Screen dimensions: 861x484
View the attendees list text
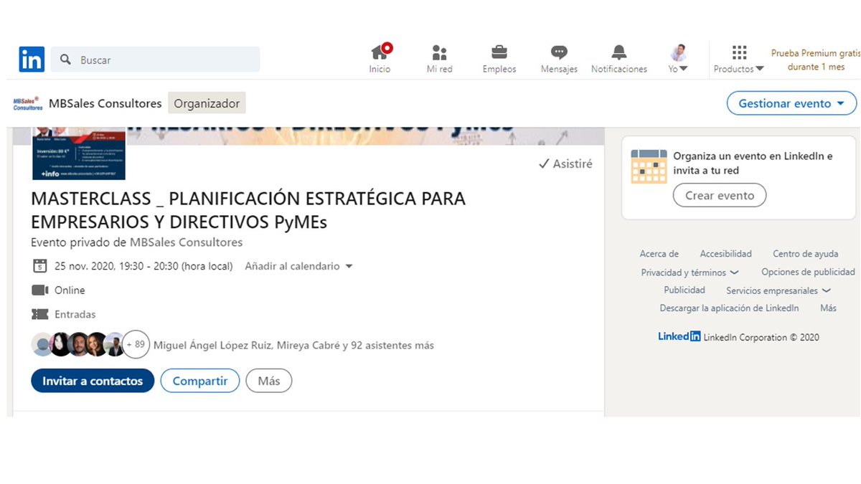pos(293,345)
